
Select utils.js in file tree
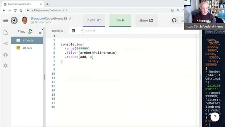click(x=27, y=48)
